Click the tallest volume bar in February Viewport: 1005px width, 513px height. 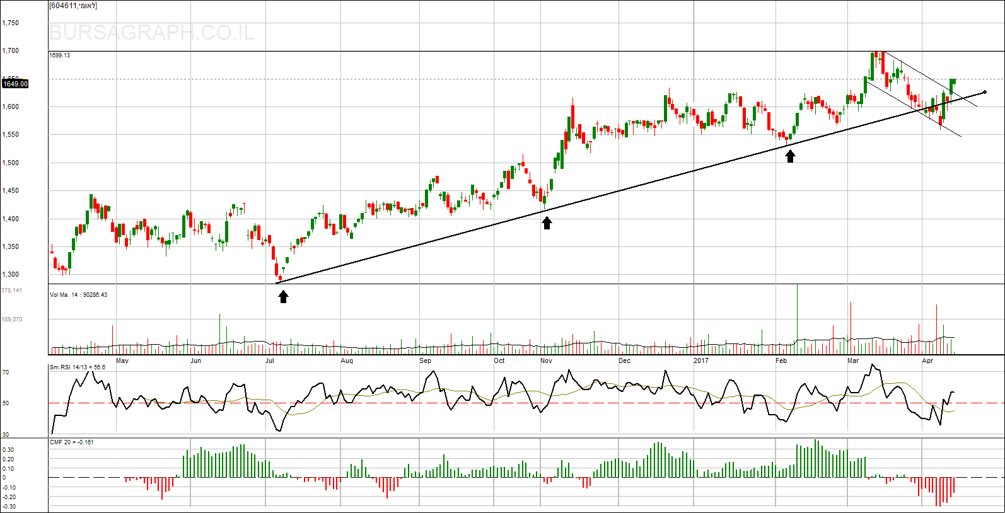click(x=798, y=318)
